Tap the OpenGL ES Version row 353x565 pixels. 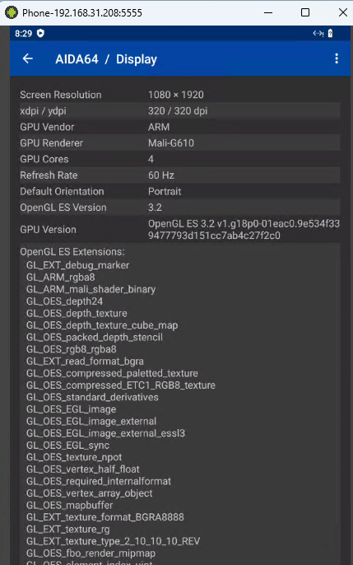[179, 208]
